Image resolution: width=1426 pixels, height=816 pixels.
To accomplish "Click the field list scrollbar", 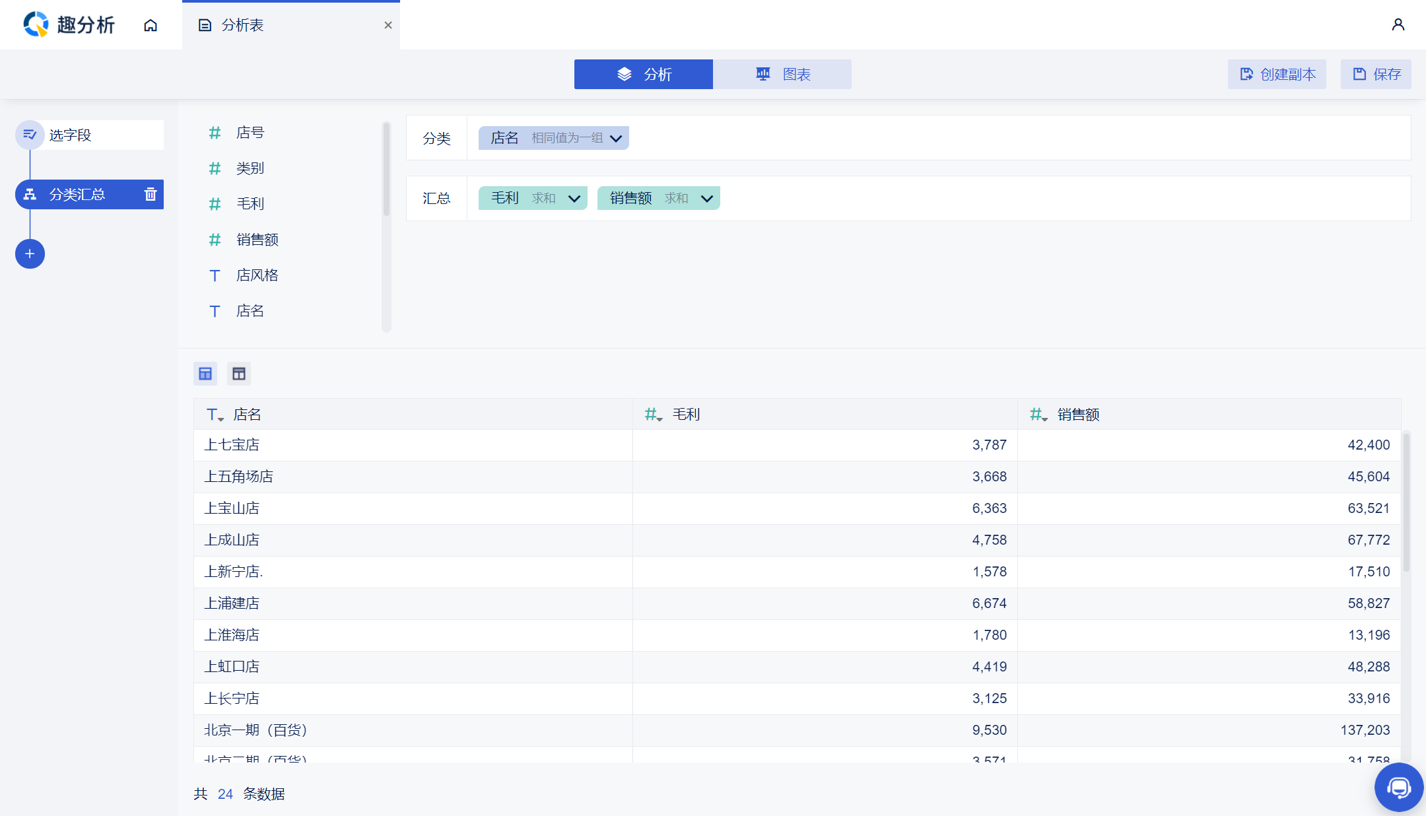I will coord(386,170).
